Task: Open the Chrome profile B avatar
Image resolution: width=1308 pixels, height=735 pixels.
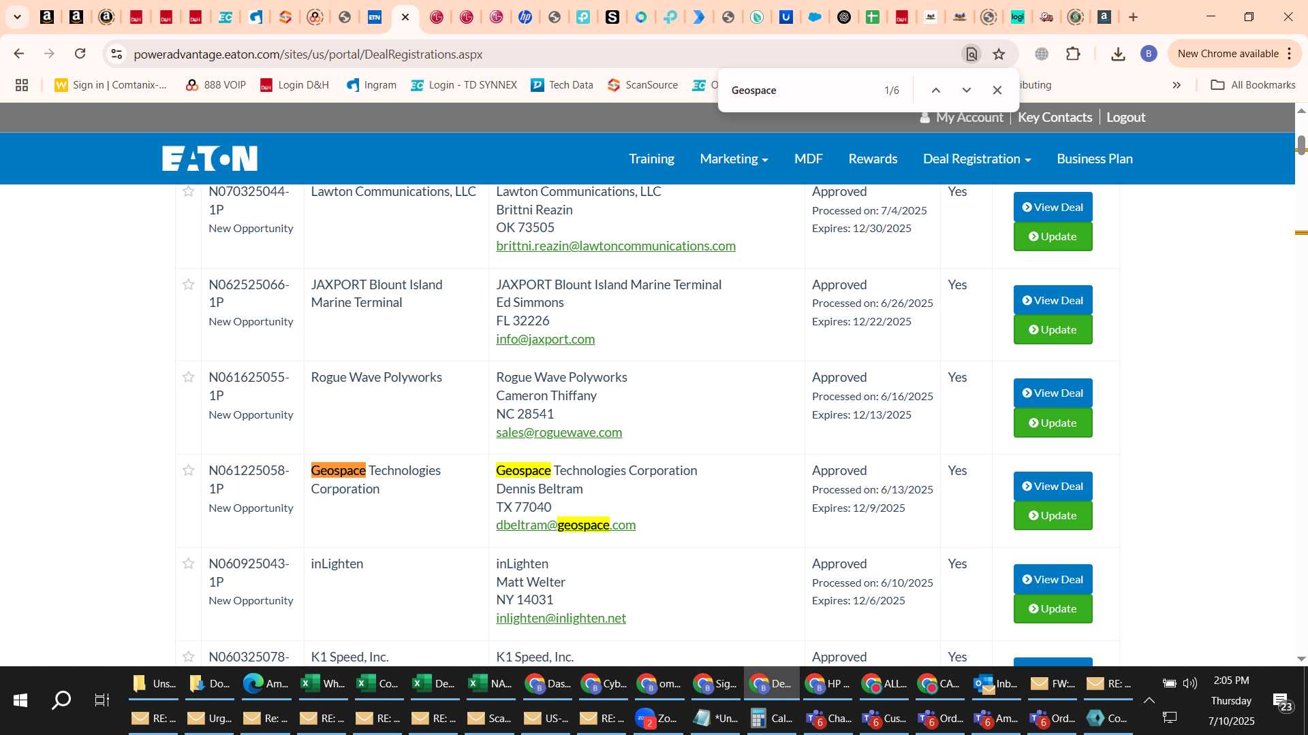Action: pos(1149,54)
